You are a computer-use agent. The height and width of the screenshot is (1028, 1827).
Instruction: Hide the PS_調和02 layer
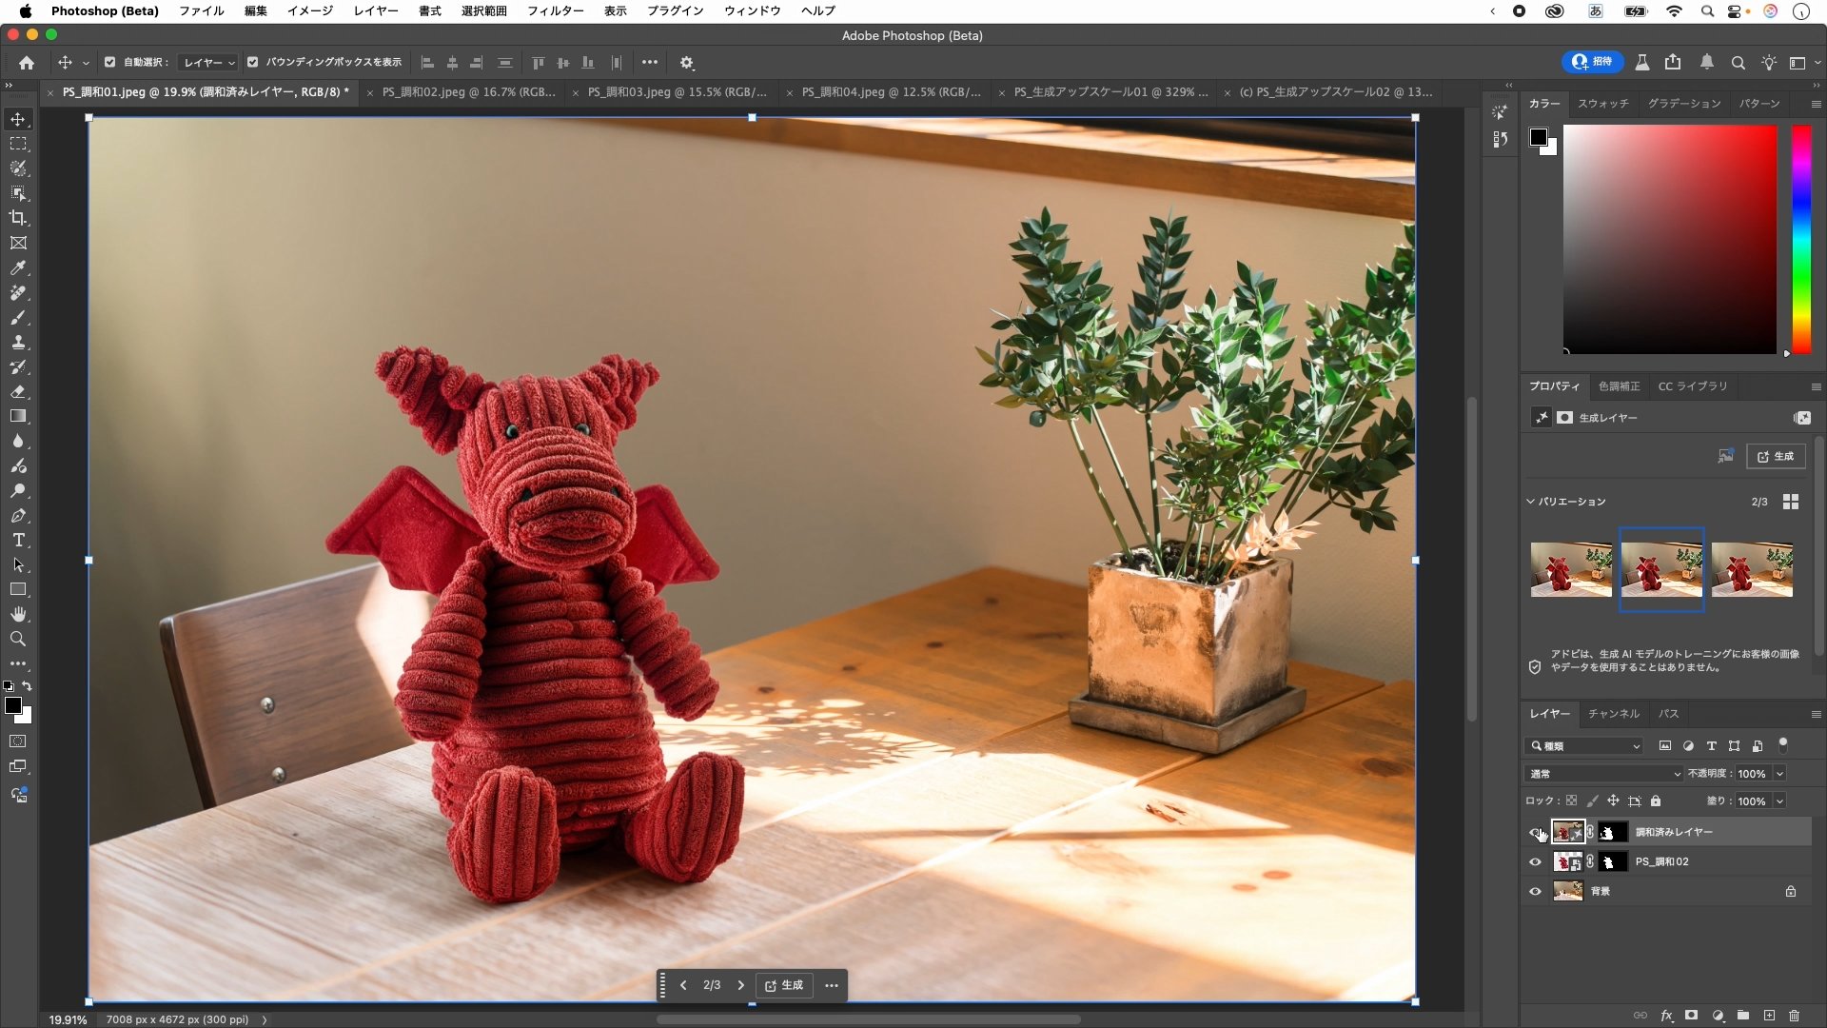1535,862
